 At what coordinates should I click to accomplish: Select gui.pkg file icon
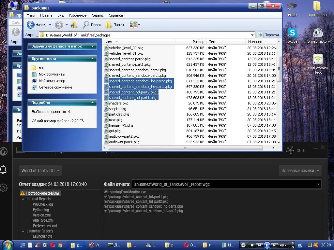(106, 131)
